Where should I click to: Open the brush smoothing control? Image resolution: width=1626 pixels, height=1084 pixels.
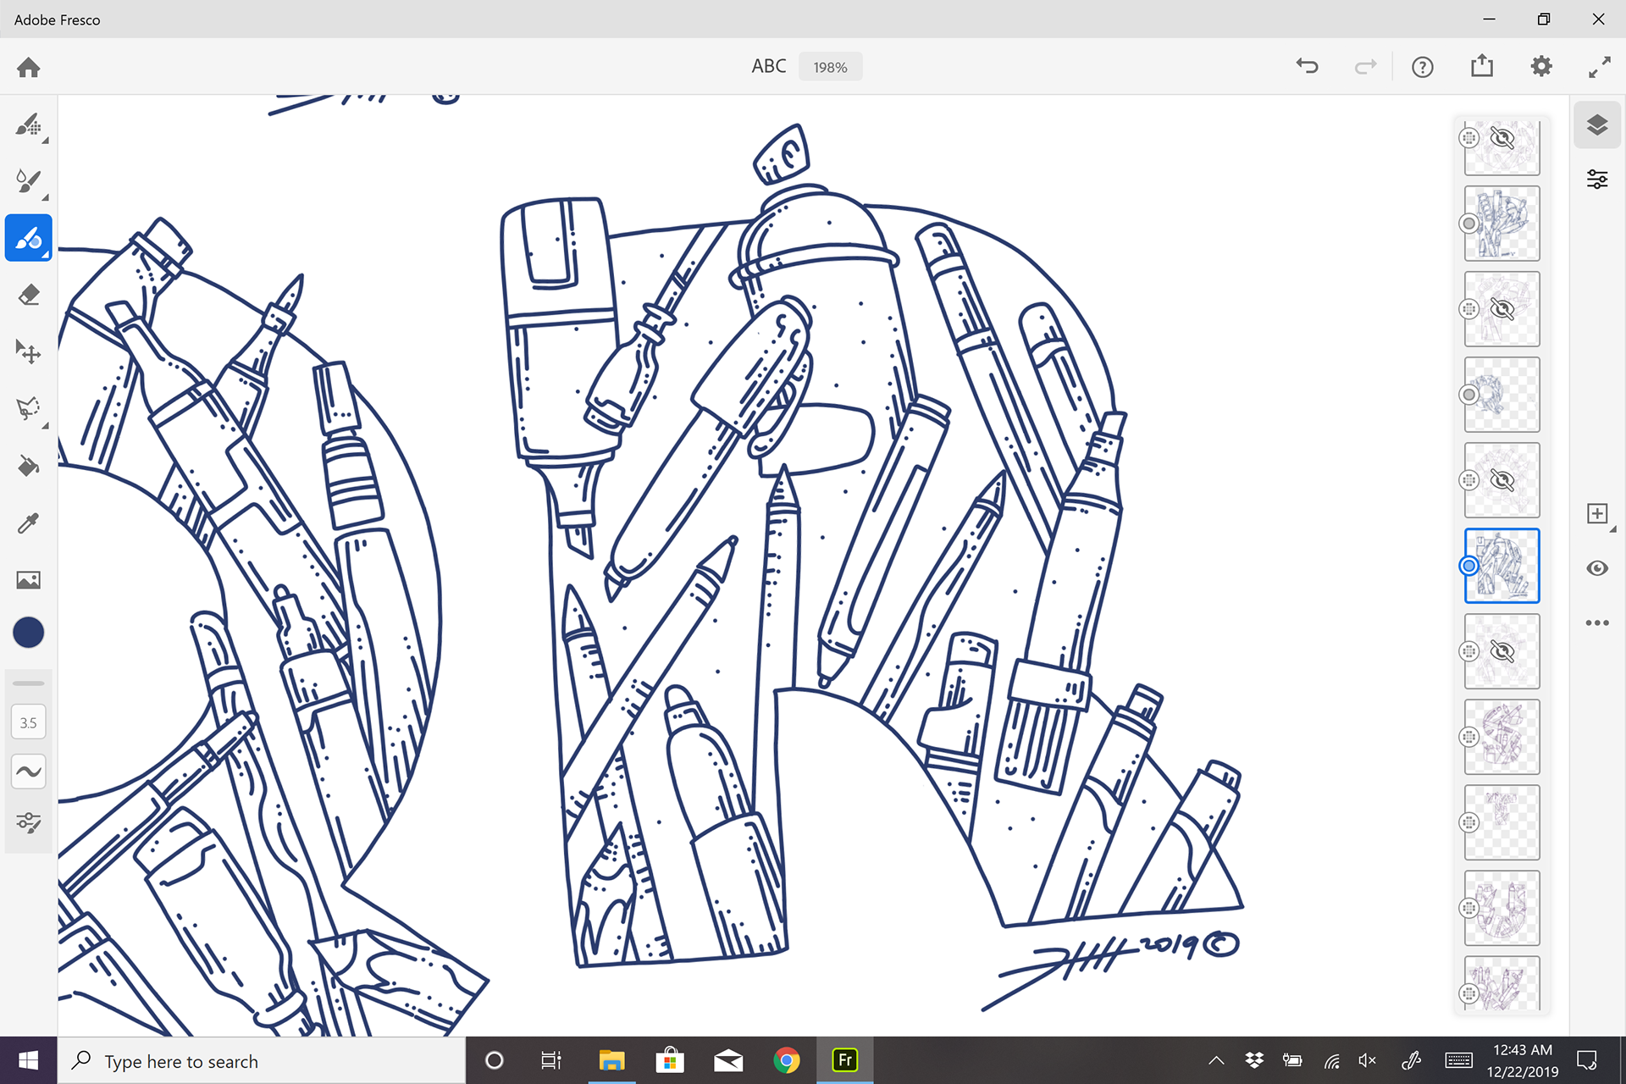point(29,772)
